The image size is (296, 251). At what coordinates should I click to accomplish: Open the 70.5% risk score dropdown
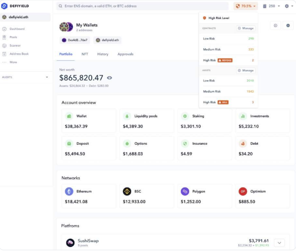click(x=246, y=6)
